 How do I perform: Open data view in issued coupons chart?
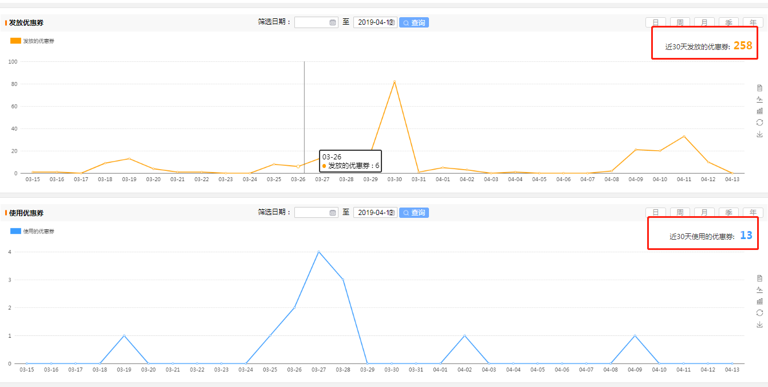759,88
